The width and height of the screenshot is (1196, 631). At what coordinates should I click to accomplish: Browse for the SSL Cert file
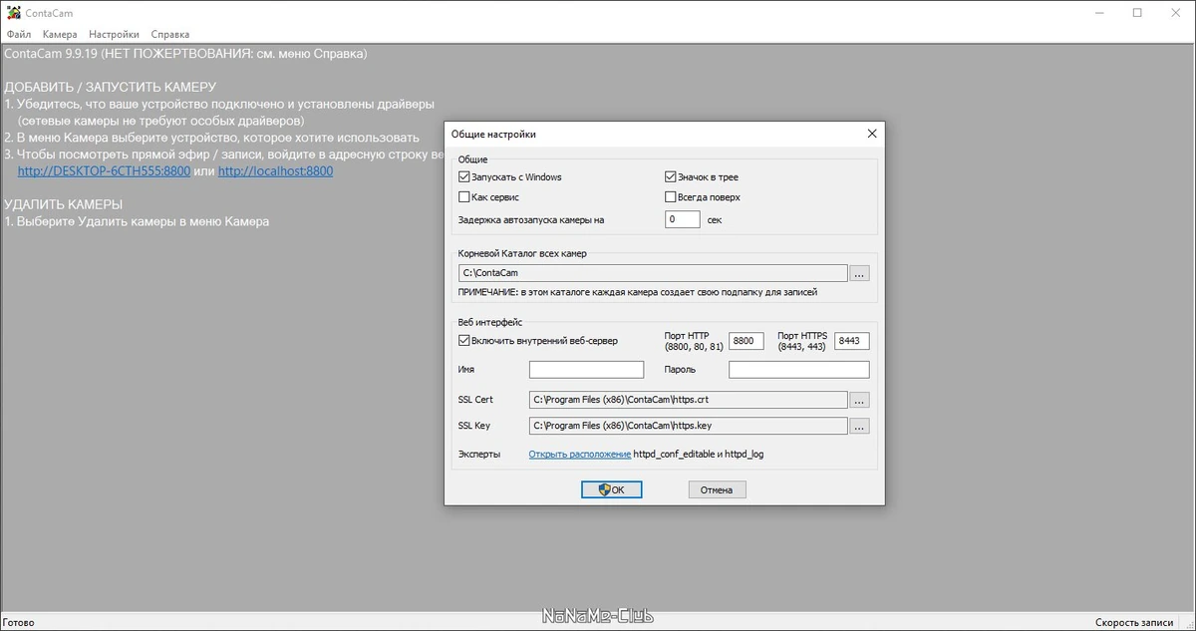[x=860, y=401]
